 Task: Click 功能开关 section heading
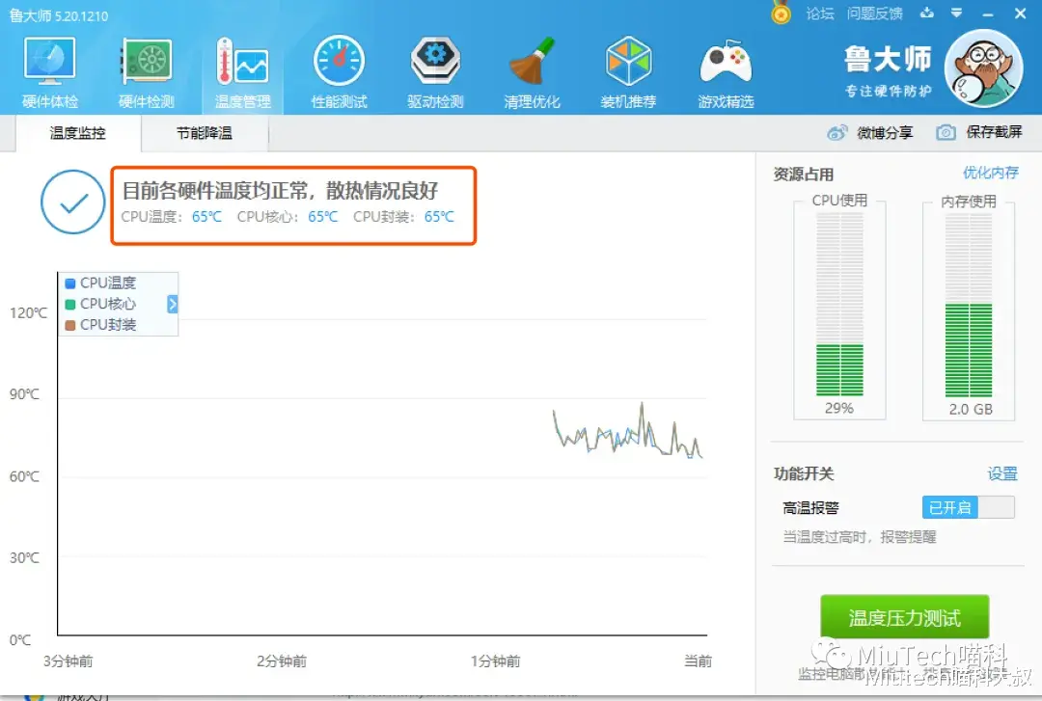pyautogui.click(x=804, y=473)
